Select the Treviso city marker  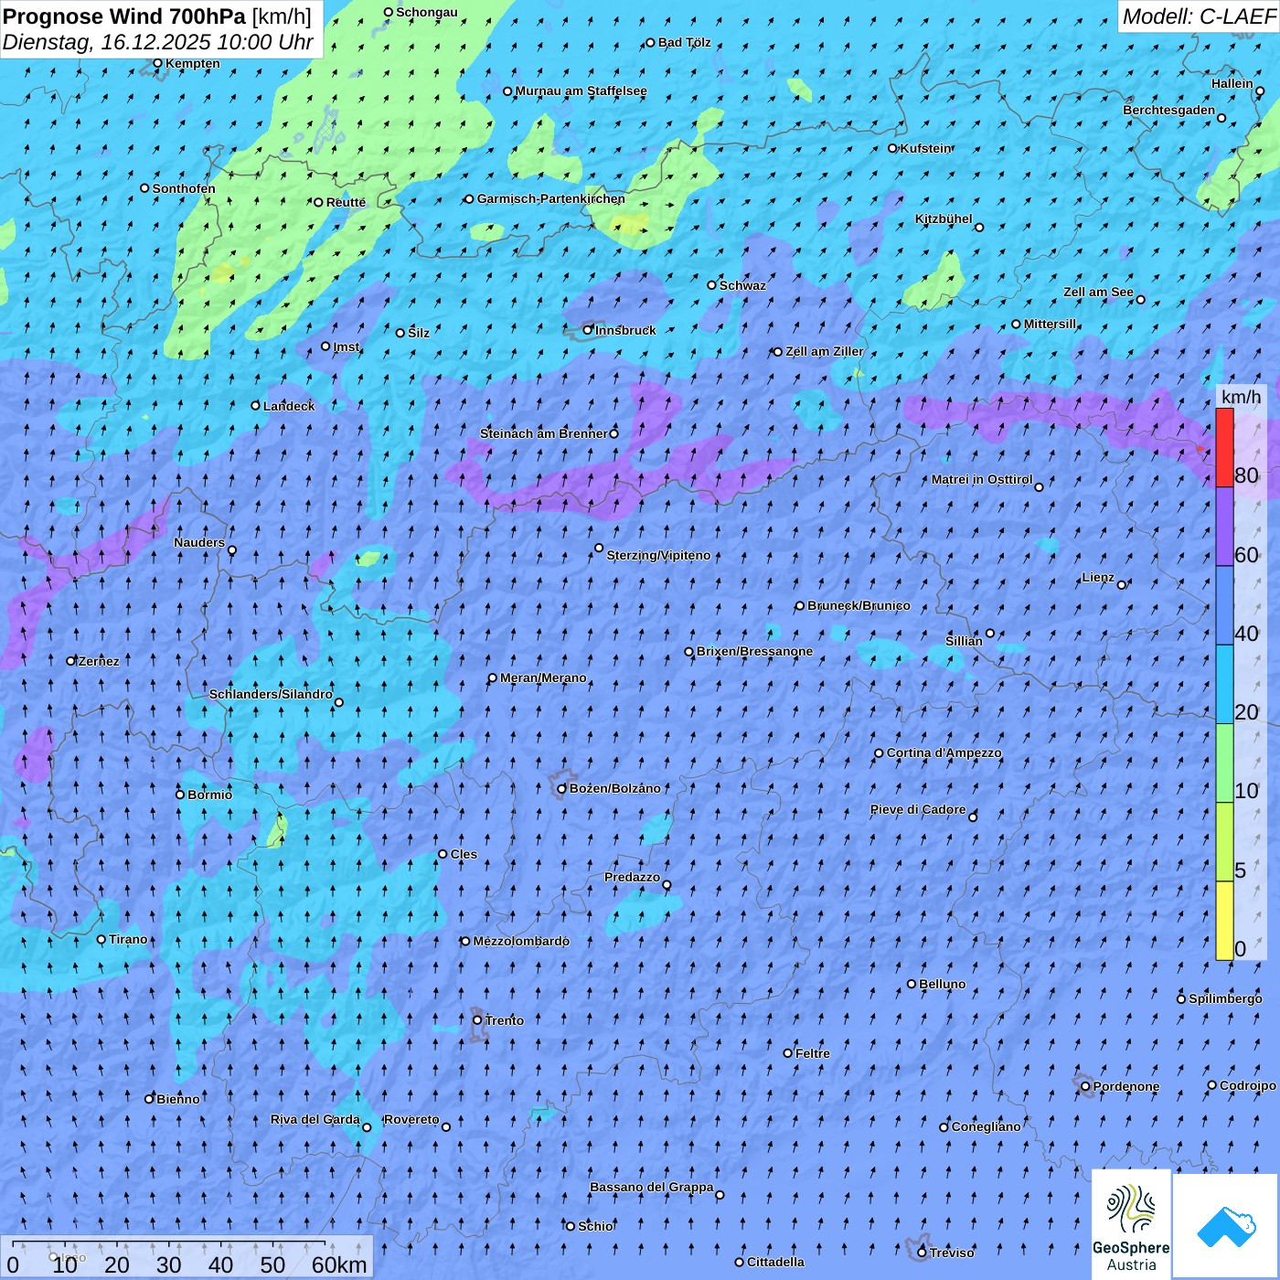(922, 1253)
